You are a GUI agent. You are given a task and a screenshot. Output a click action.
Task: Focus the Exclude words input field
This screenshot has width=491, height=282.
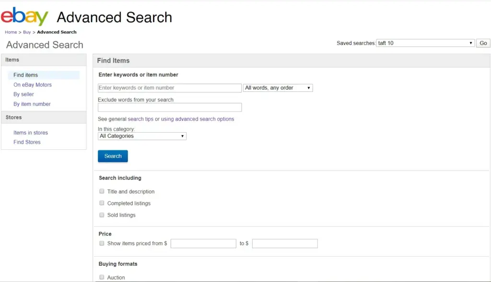tap(170, 107)
